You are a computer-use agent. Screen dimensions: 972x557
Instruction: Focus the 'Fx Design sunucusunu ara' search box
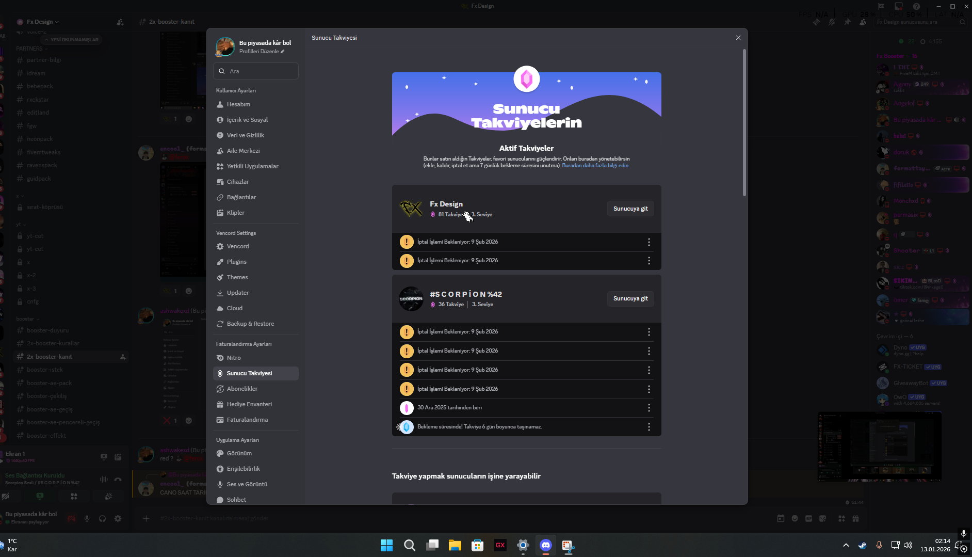[x=921, y=22]
